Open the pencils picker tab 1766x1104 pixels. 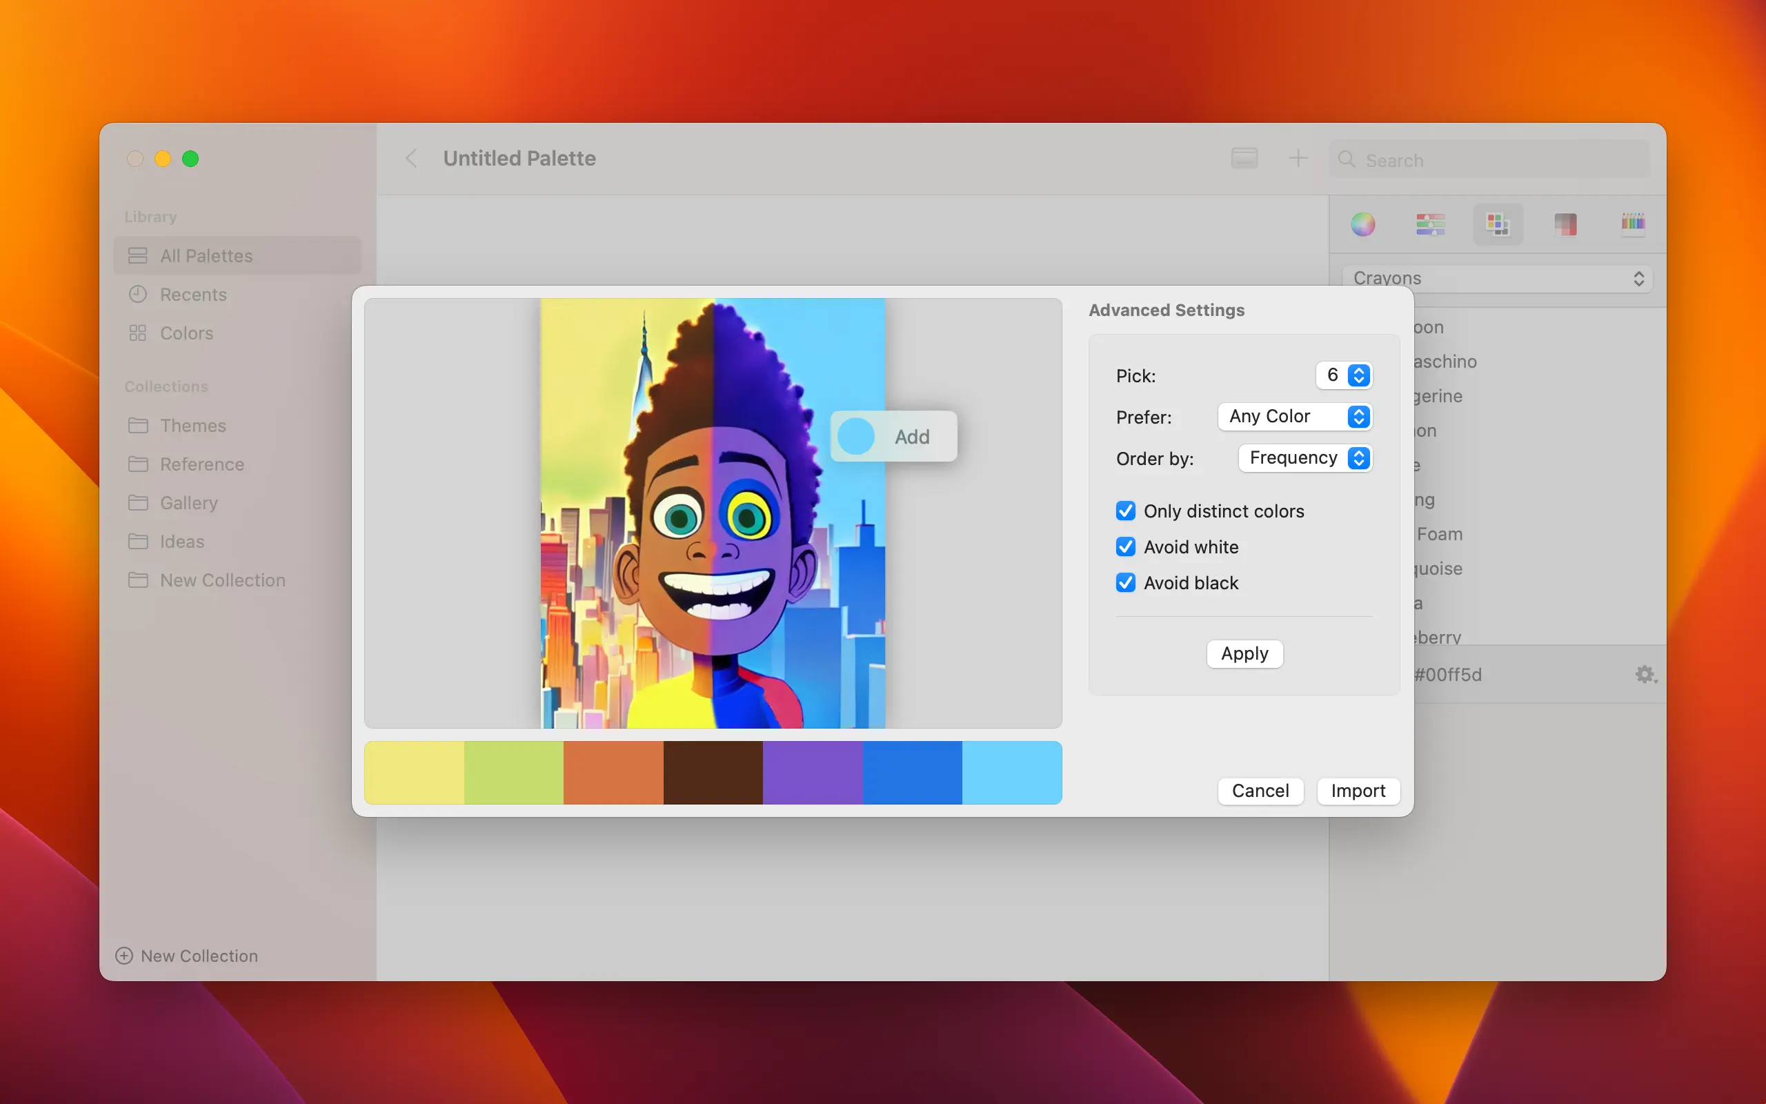click(1632, 223)
